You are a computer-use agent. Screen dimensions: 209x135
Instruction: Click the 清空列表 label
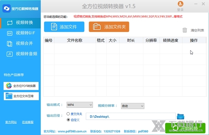[197, 30]
